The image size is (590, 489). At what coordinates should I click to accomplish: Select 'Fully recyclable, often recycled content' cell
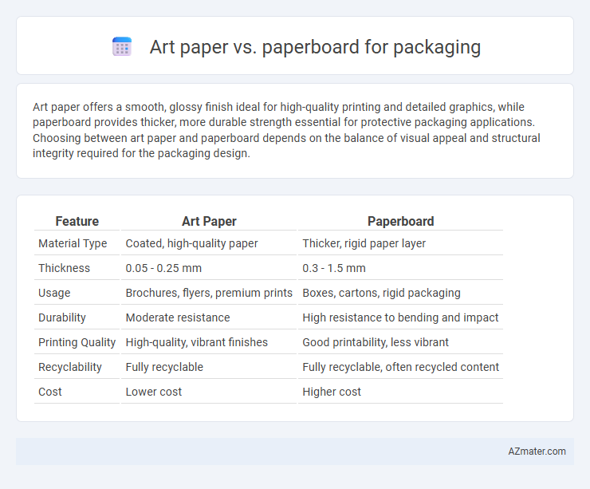[x=400, y=367]
